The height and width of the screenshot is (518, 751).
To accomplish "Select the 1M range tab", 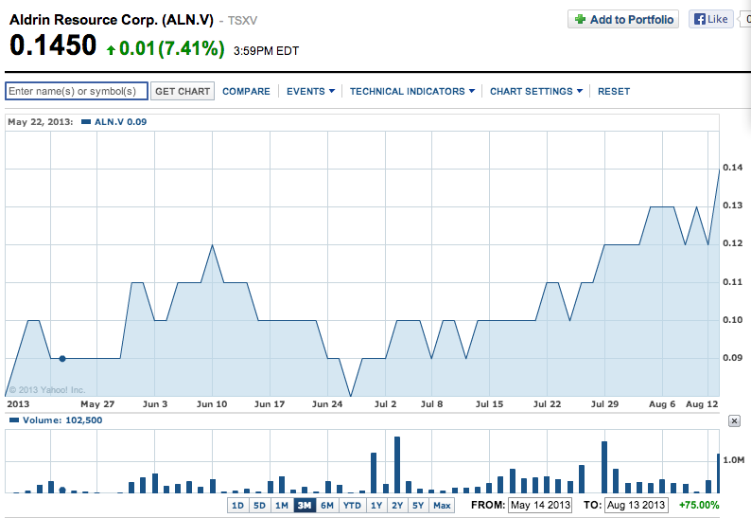I will 282,505.
